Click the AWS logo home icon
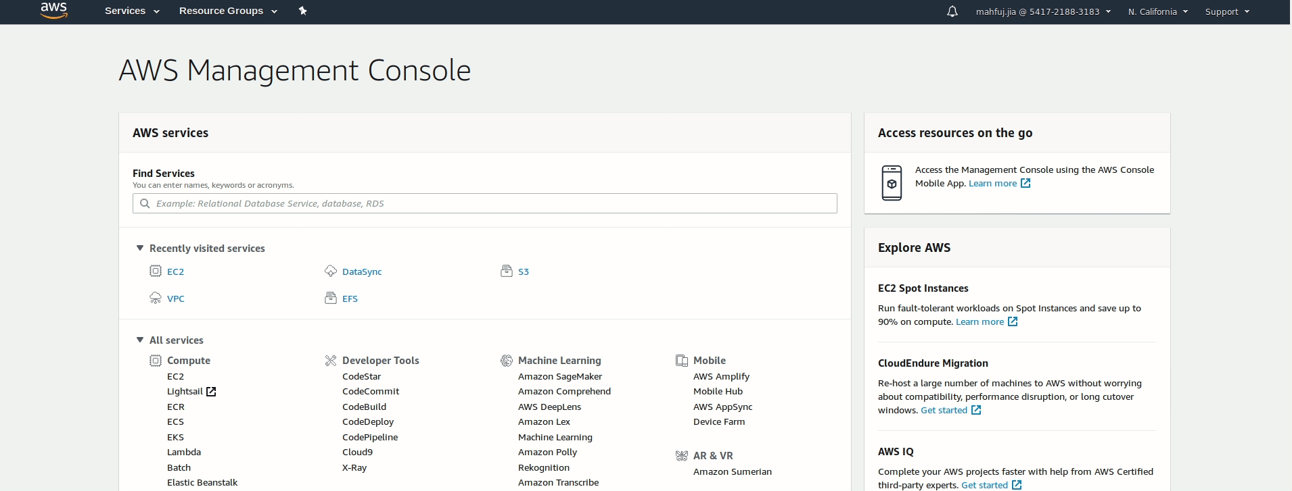 (54, 10)
